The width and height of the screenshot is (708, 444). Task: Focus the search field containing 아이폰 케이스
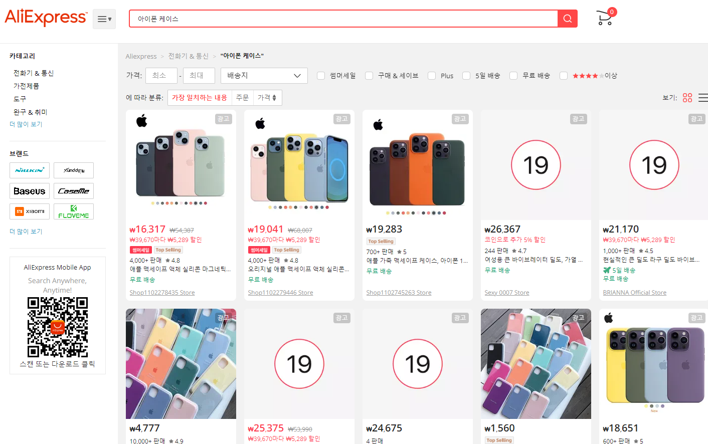pos(343,19)
